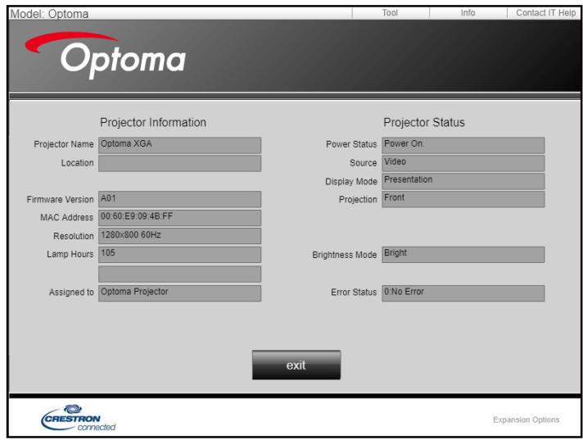
Task: Click the Crestron Connected logo
Action: tap(78, 418)
